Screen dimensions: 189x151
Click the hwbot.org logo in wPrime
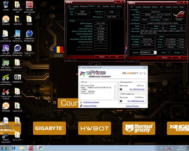134,73
